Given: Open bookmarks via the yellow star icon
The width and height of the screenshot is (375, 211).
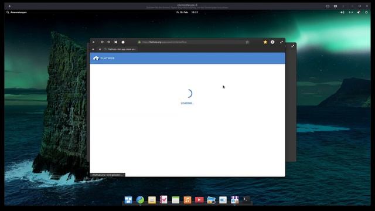Looking at the screenshot, I should (265, 42).
